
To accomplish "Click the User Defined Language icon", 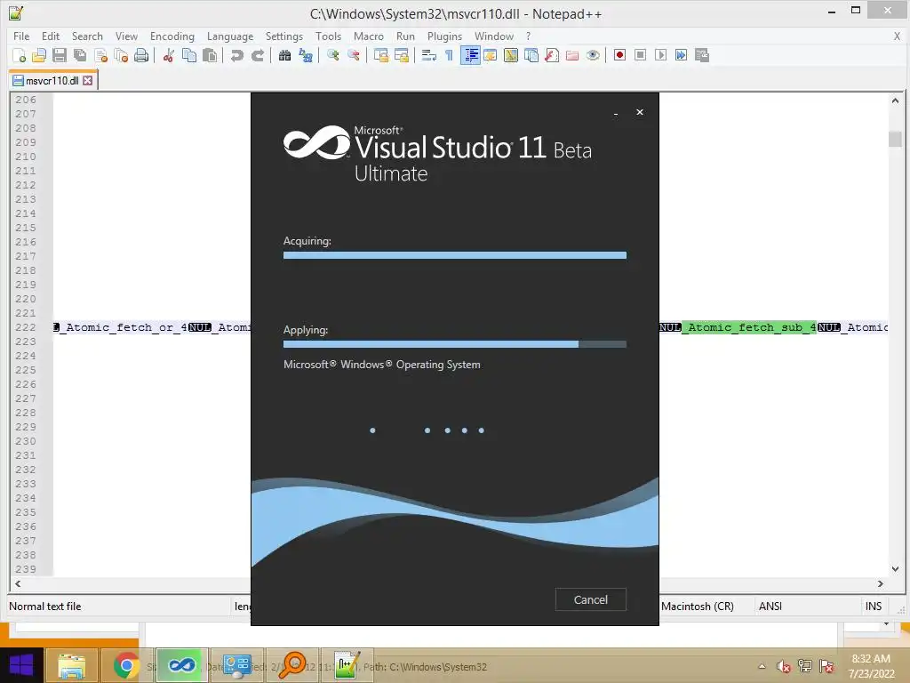I will 491,56.
